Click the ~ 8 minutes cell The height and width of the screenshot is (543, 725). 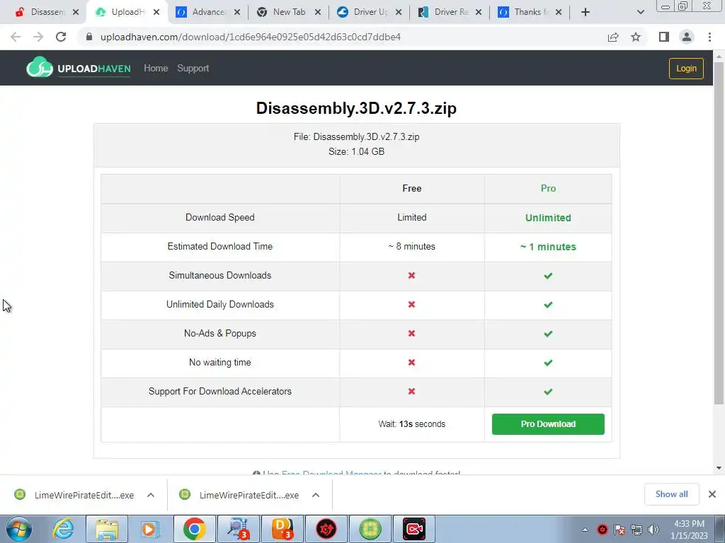pos(411,247)
